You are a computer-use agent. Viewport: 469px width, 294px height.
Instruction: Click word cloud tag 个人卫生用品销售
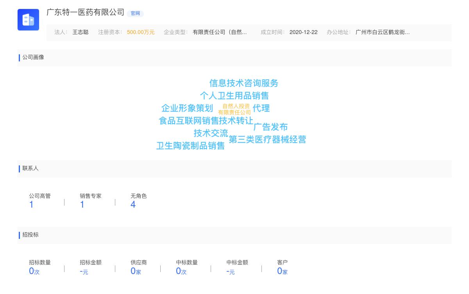(234, 96)
